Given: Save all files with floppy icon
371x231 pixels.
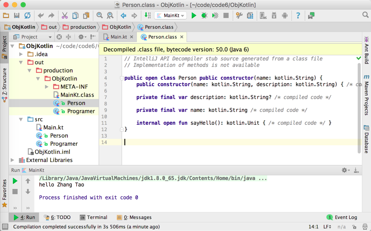Looking at the screenshot, I should 17,16.
